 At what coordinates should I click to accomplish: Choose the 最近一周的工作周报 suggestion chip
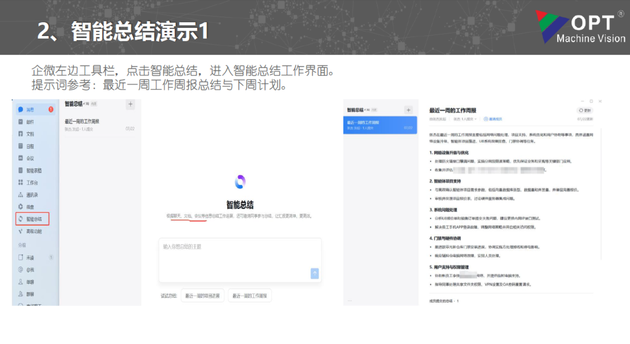click(x=250, y=296)
